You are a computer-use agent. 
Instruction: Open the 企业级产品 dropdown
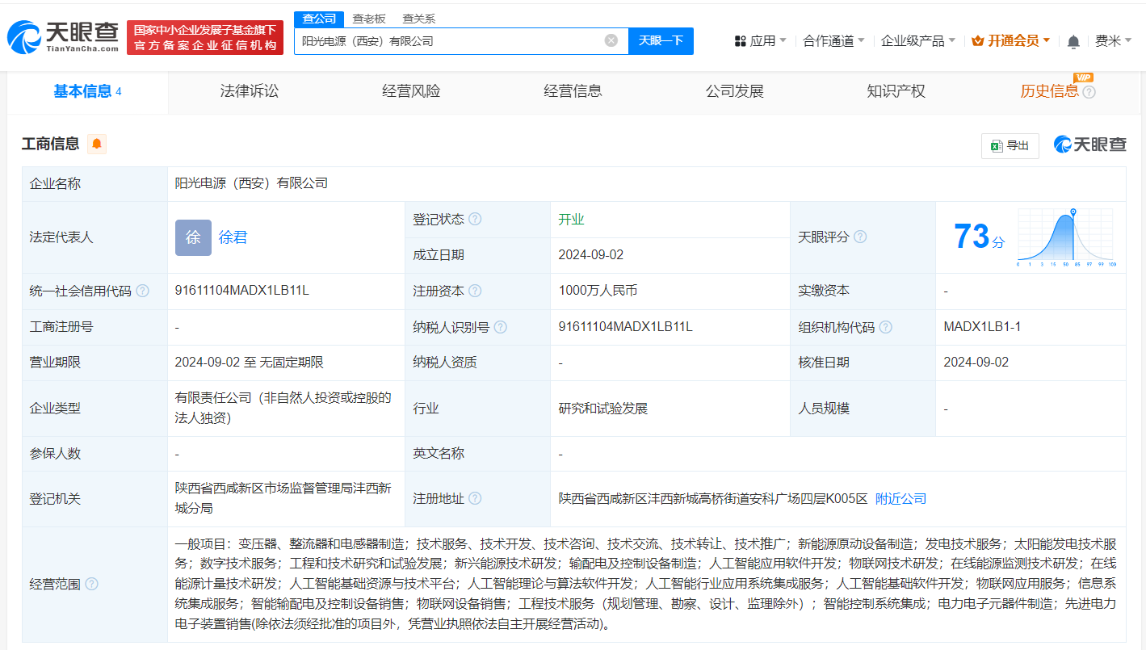pos(918,40)
